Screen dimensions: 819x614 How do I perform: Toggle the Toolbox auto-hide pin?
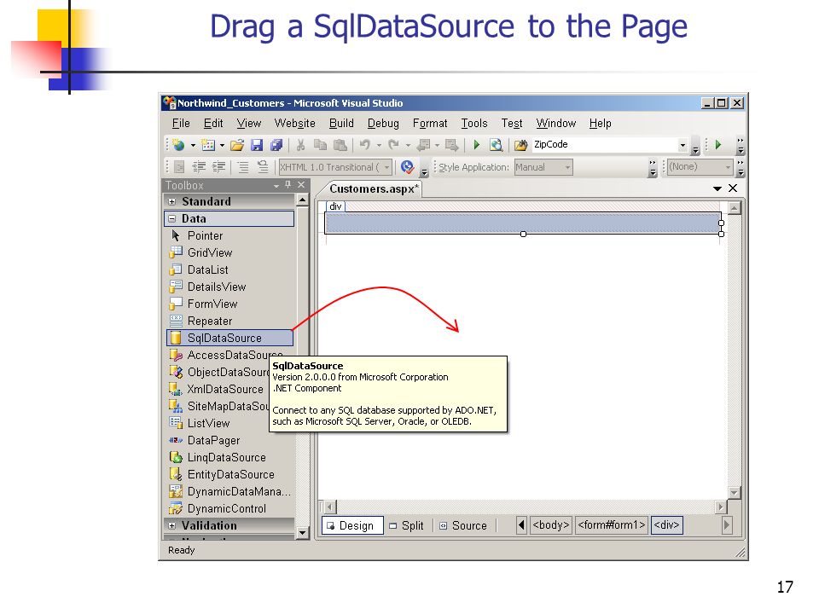pos(288,185)
